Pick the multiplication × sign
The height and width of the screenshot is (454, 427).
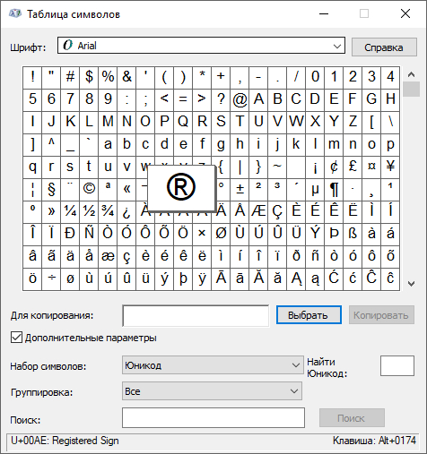[x=202, y=235]
